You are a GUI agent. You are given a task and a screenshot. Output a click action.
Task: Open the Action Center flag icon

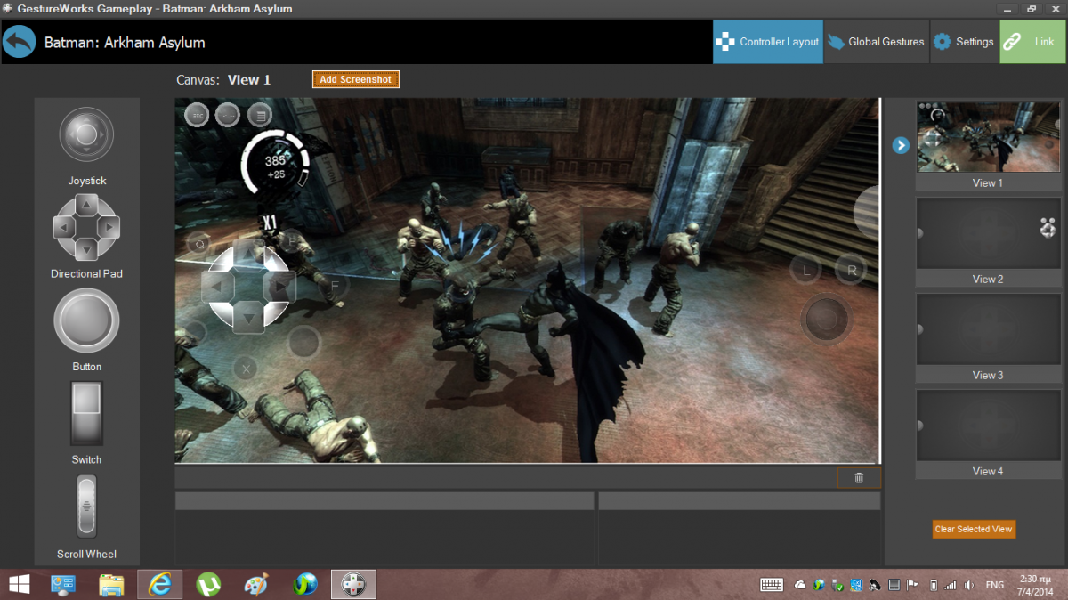tap(914, 585)
